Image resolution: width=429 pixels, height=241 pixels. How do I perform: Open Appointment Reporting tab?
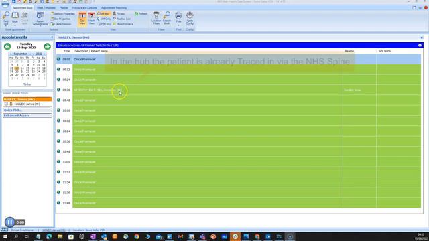point(114,8)
